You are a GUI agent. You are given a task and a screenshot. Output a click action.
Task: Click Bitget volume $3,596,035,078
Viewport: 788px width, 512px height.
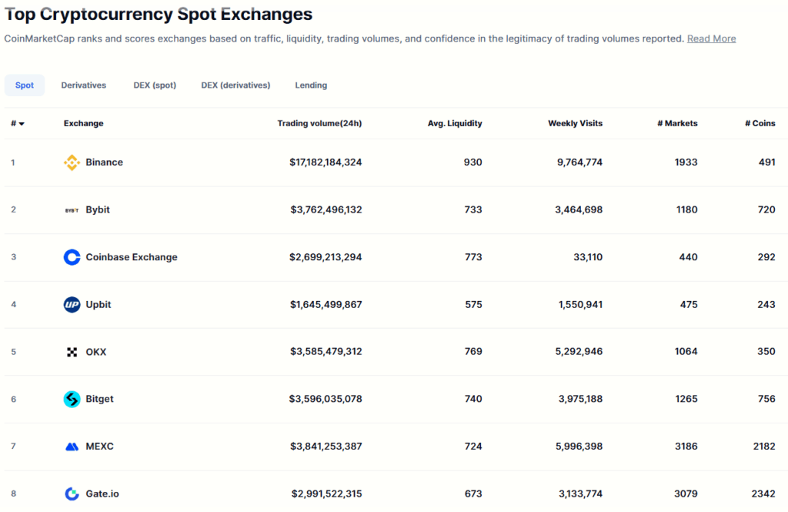326,399
